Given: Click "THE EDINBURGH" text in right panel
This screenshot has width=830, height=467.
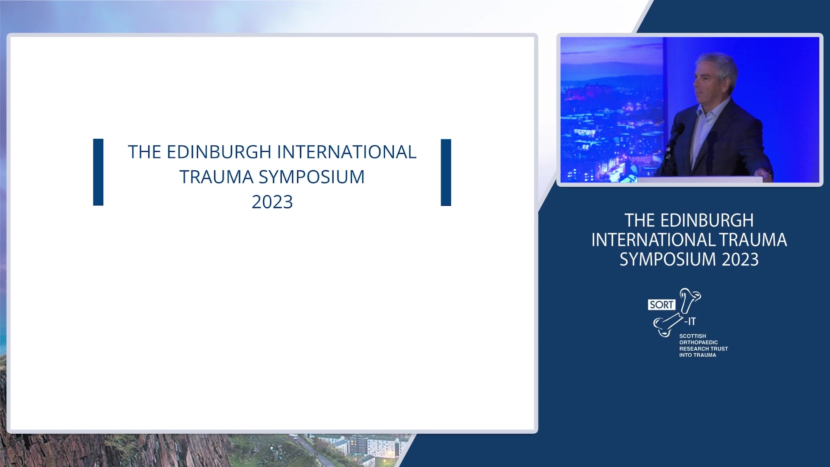Looking at the screenshot, I should [x=689, y=221].
